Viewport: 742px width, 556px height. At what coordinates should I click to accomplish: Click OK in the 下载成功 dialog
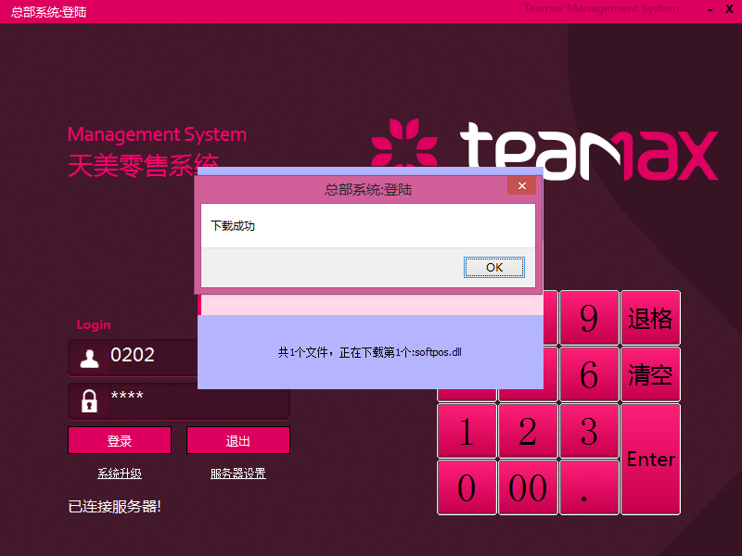point(494,267)
